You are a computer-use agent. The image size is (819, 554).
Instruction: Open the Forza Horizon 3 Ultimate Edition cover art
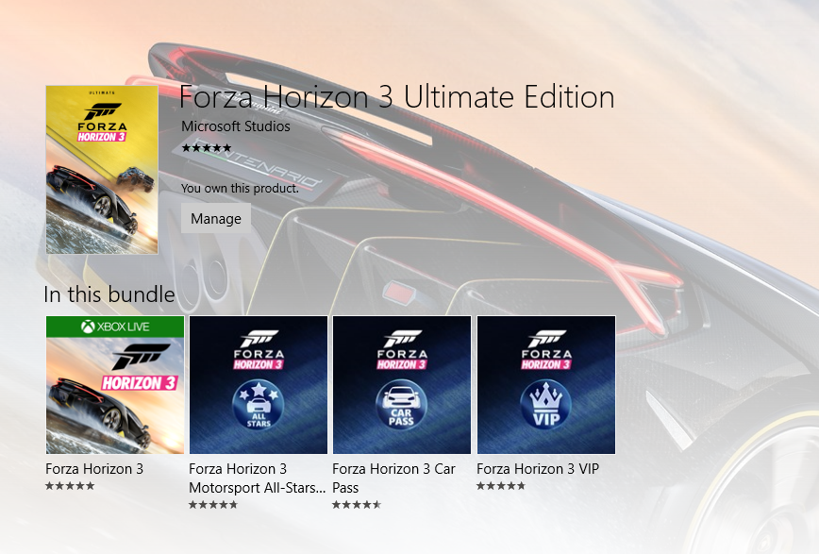tap(102, 170)
